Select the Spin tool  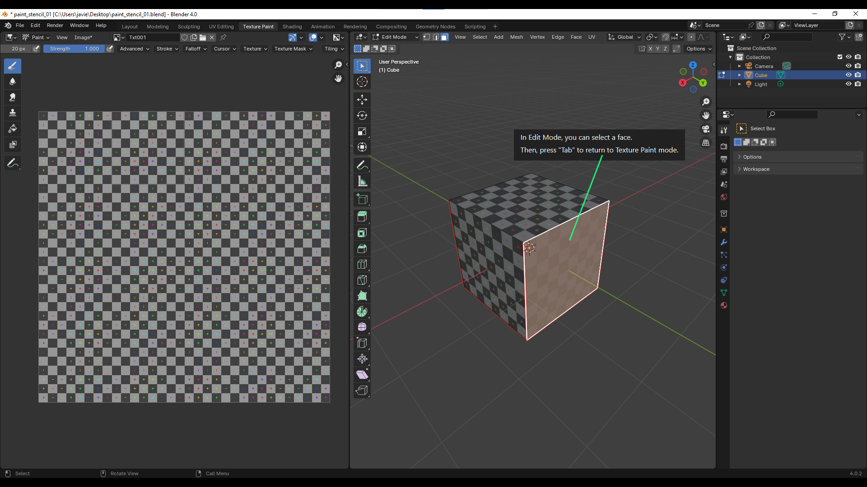point(362,312)
